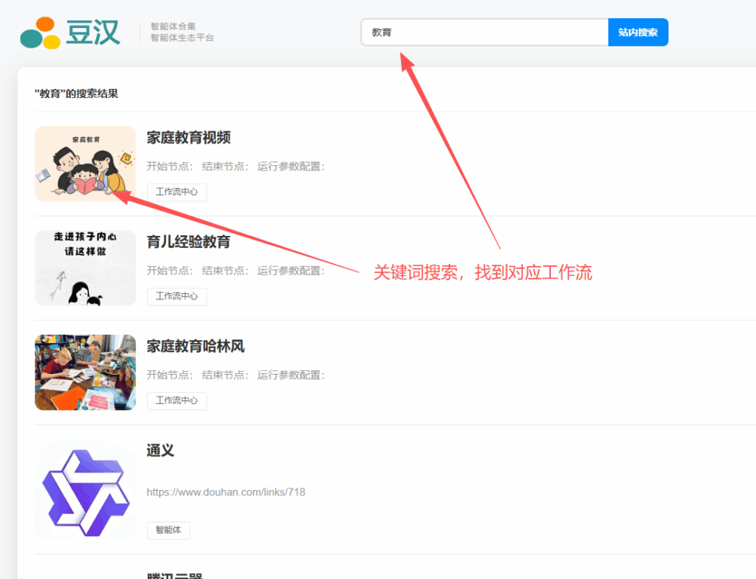Open the 家庭教育视频 cartoon family thumbnail
The width and height of the screenshot is (756, 579).
click(85, 164)
